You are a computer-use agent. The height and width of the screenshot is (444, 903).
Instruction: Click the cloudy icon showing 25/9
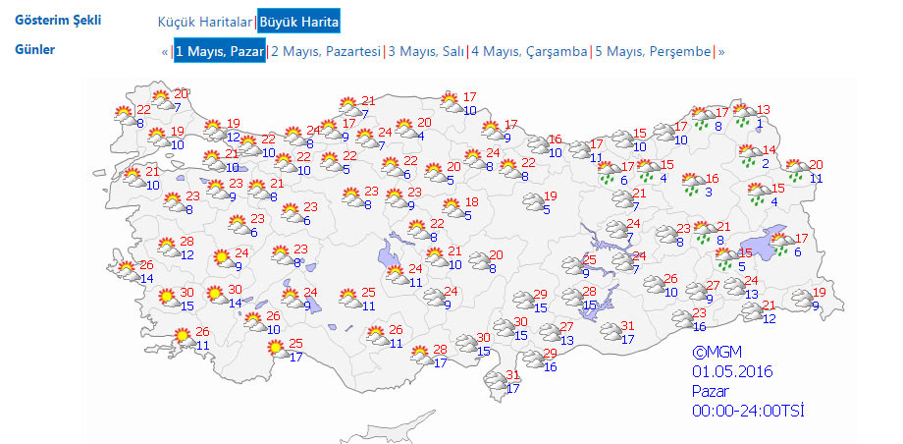coord(572,266)
